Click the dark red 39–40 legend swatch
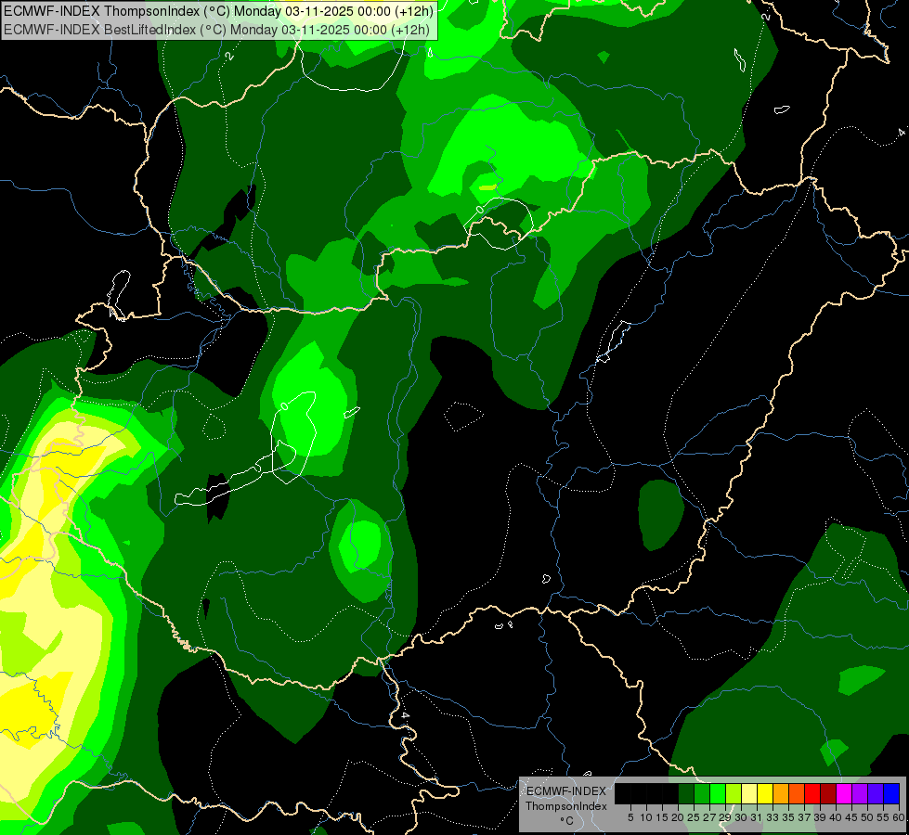The height and width of the screenshot is (835, 909). pyautogui.click(x=828, y=793)
